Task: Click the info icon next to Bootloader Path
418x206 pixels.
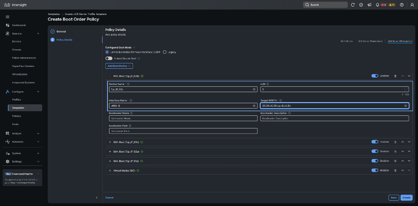Action: [x=130, y=126]
